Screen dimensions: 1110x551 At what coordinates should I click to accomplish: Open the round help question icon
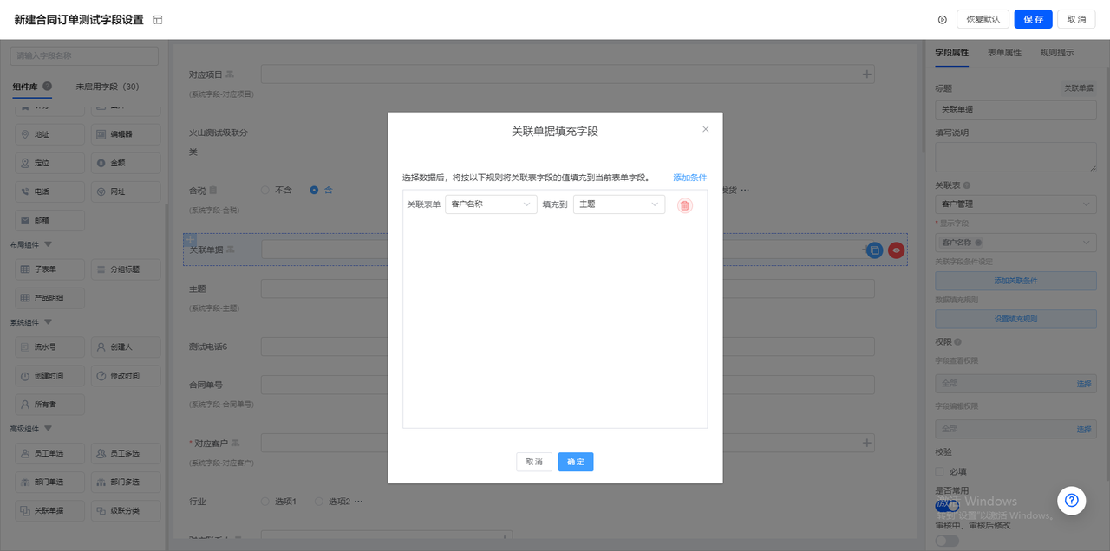[x=1072, y=500]
